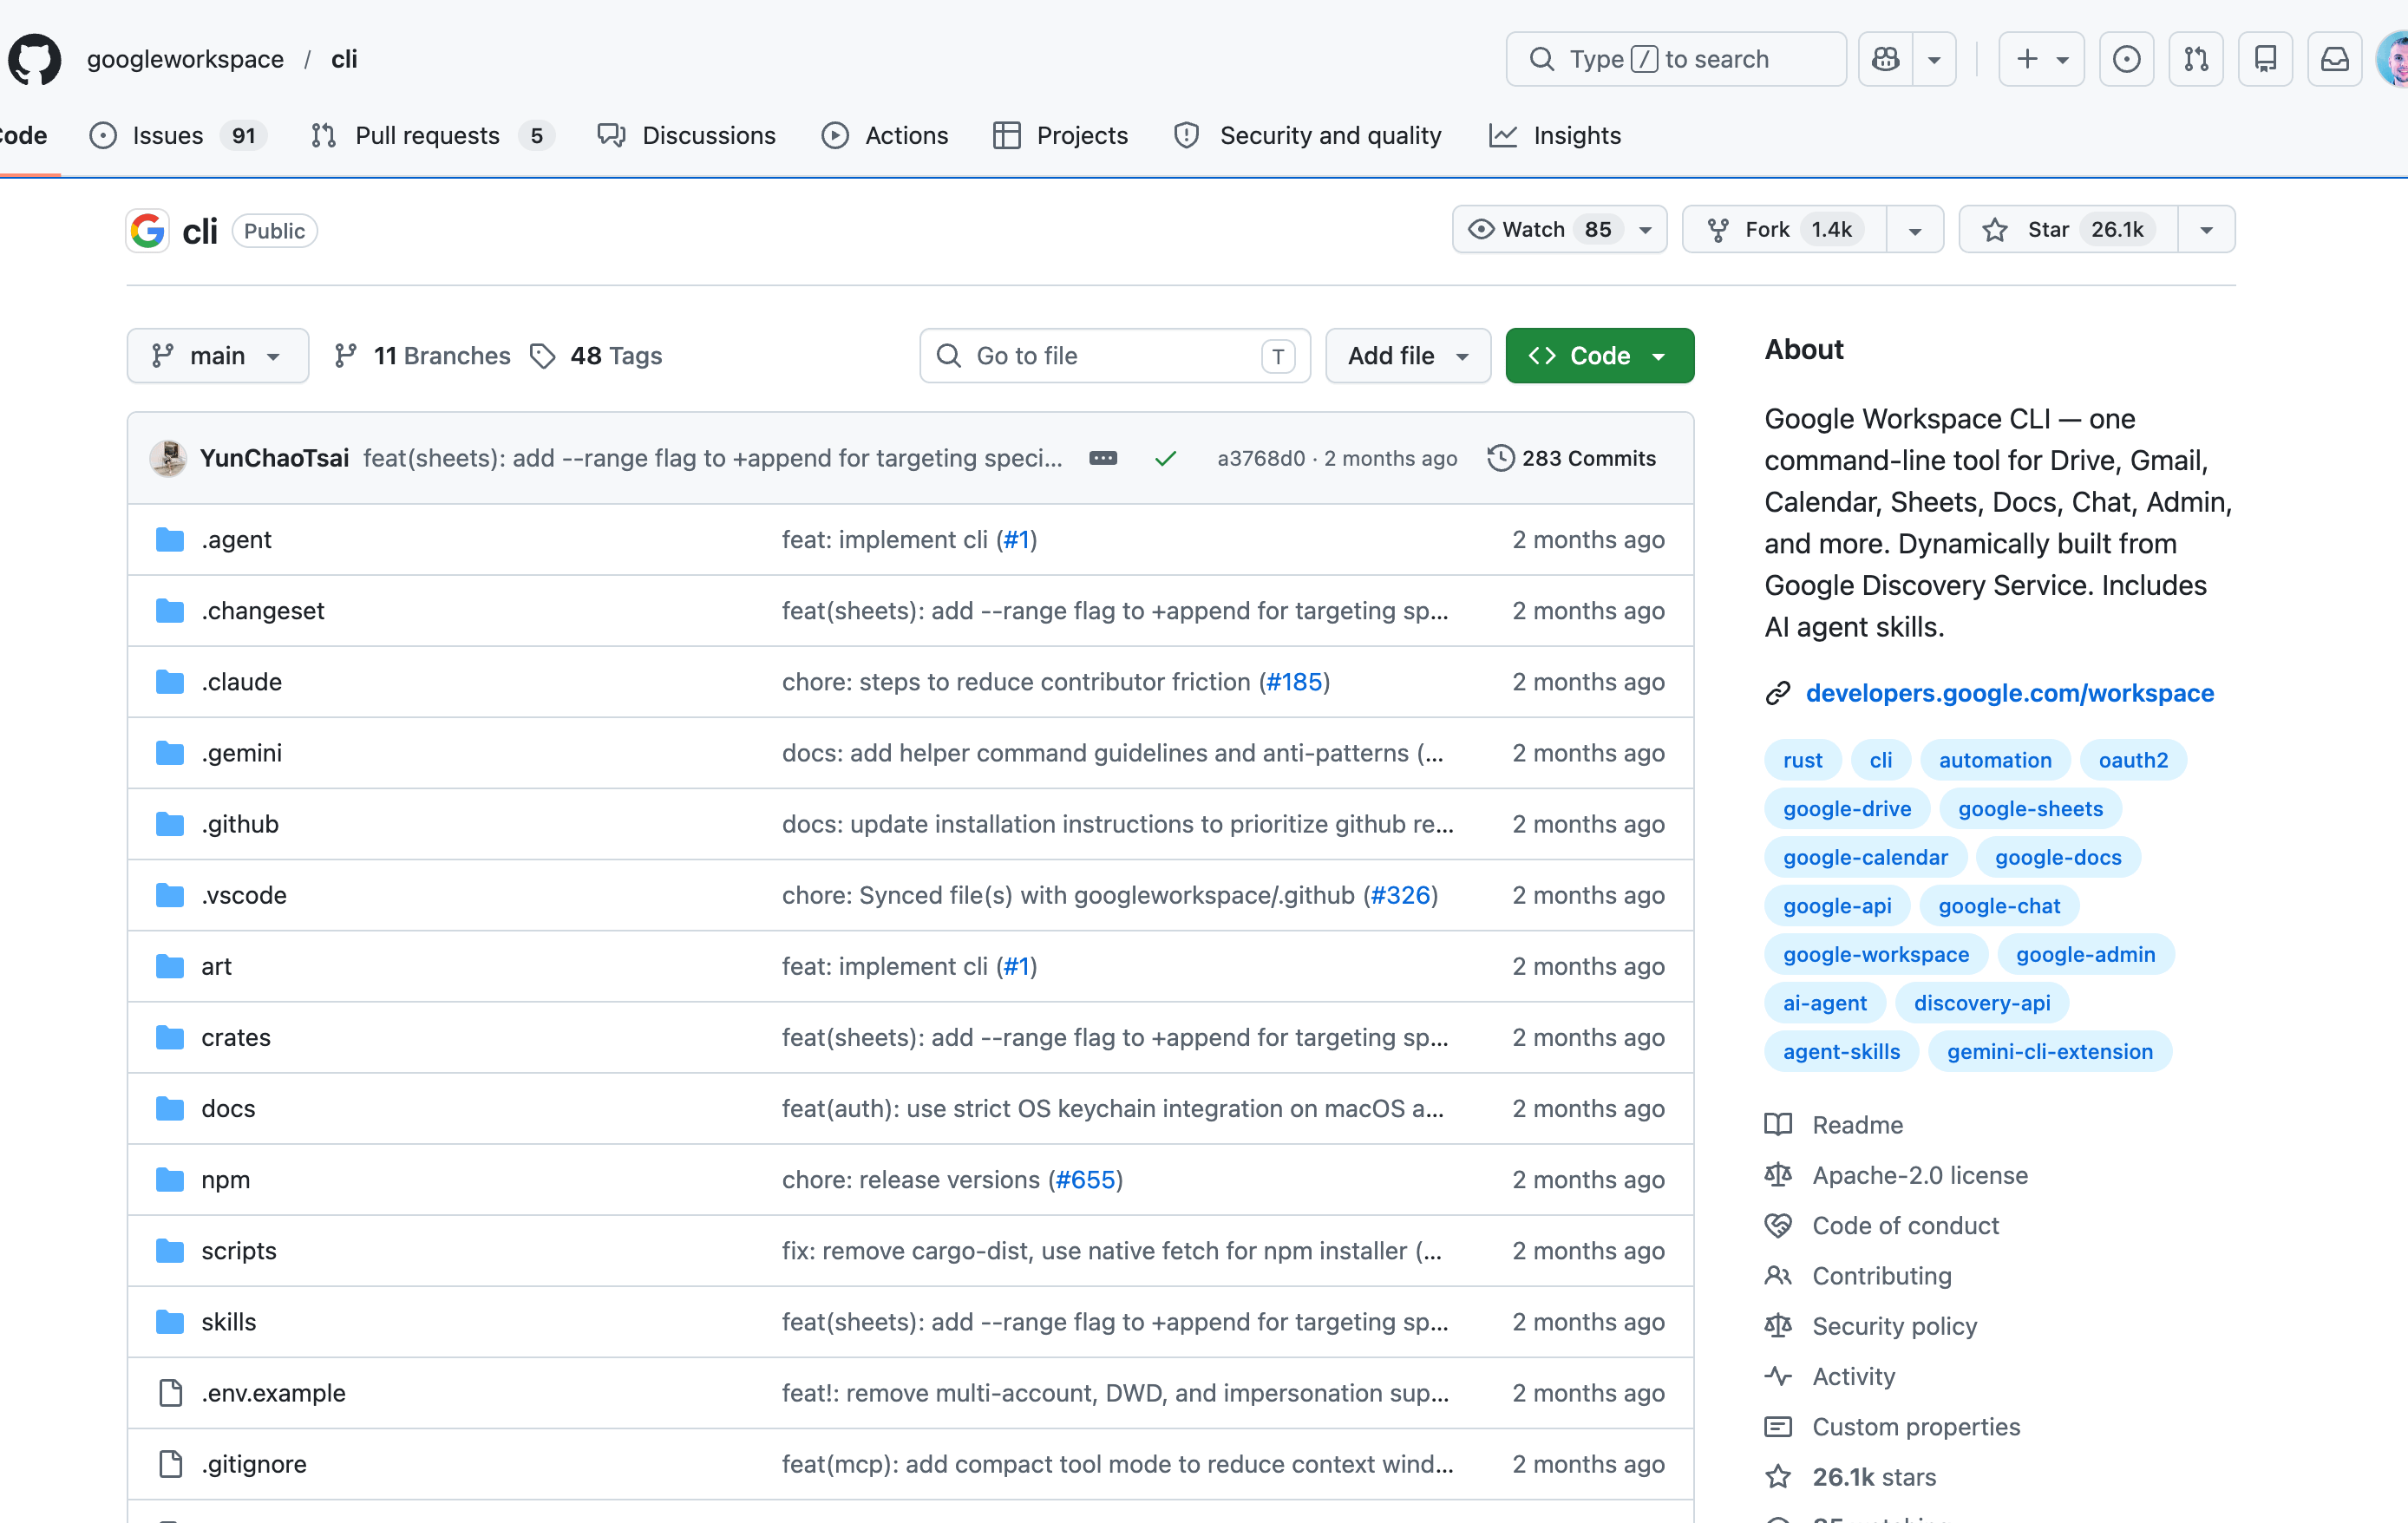Image resolution: width=2408 pixels, height=1523 pixels.
Task: Open the GitHub home logo
Action: pos(35,59)
